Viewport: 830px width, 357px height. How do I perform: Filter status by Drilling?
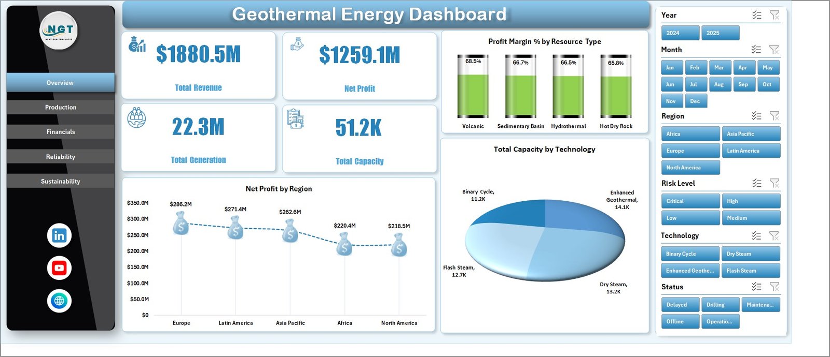[x=721, y=305]
